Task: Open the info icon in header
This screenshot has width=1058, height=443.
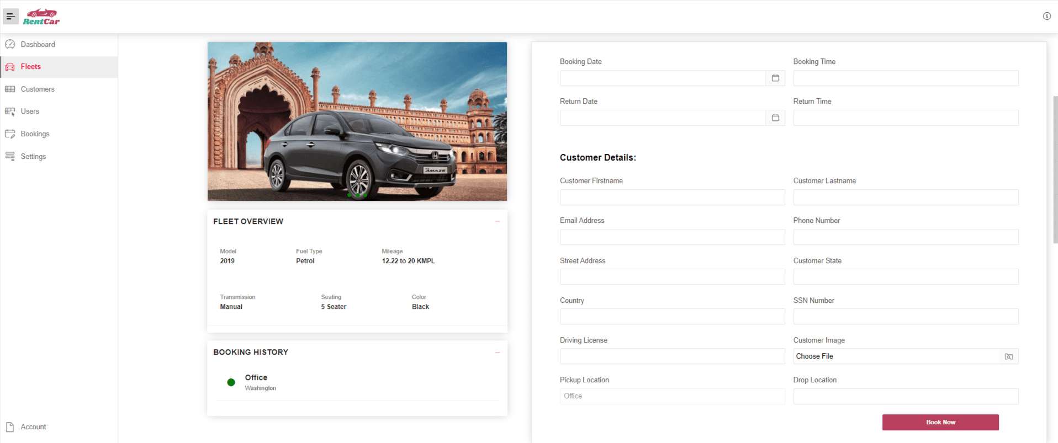Action: (1046, 16)
